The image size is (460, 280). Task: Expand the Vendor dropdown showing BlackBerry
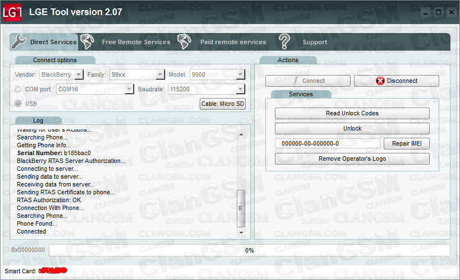click(79, 74)
